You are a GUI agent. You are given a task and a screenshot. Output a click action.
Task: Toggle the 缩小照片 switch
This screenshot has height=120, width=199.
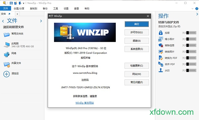(191, 39)
